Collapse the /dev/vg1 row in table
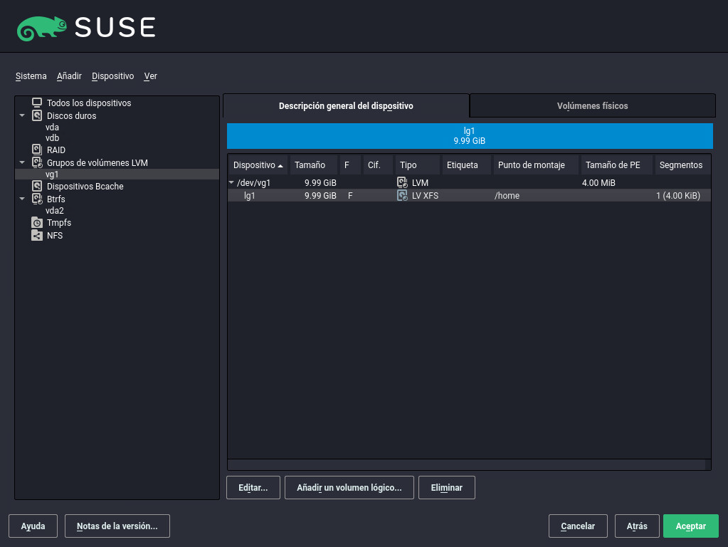 [231, 183]
